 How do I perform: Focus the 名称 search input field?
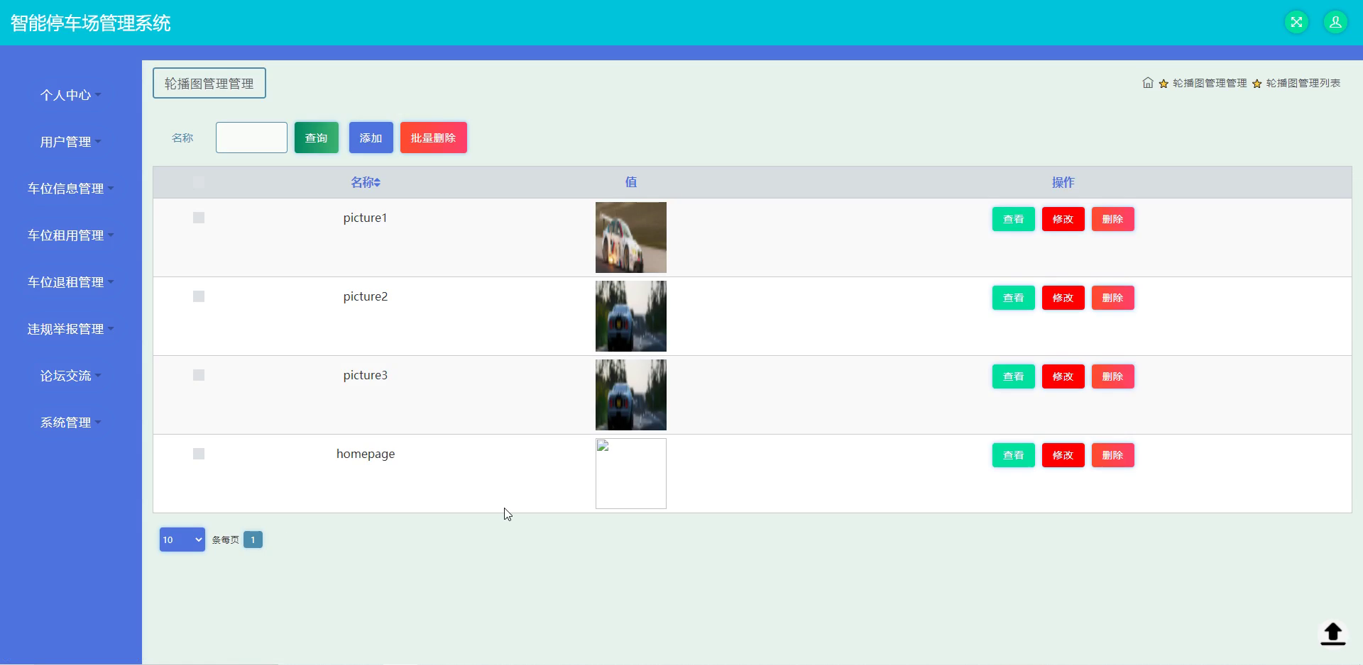point(251,138)
